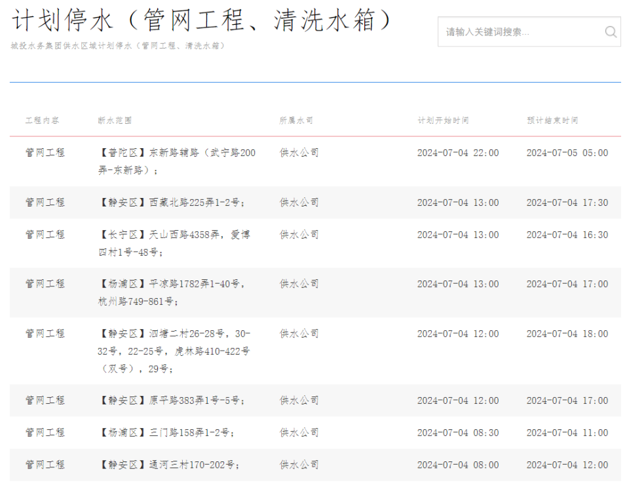Image resolution: width=629 pixels, height=487 pixels.
Task: Click end time 2024-07-05 05:00
Action: point(567,153)
